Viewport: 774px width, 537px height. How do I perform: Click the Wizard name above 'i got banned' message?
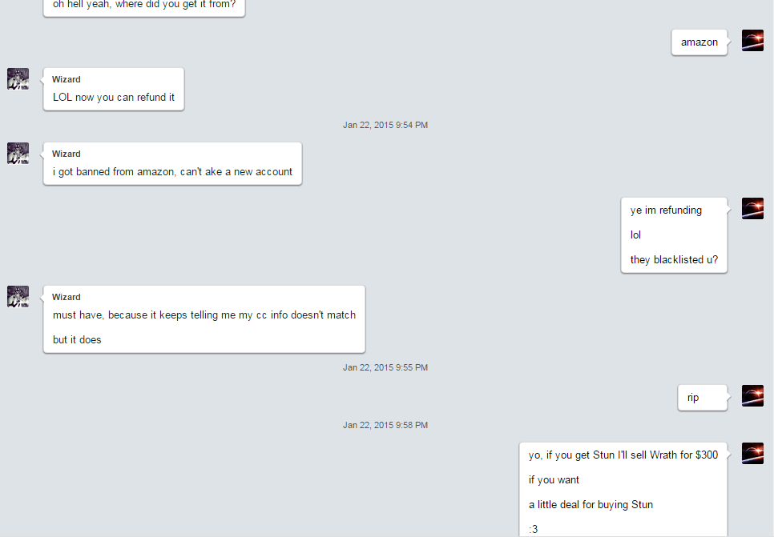tap(67, 154)
